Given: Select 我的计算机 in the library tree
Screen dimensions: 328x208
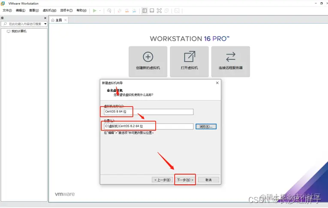Looking at the screenshot, I should 17,31.
